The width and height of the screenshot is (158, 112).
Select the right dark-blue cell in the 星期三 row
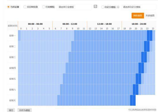click(145, 57)
